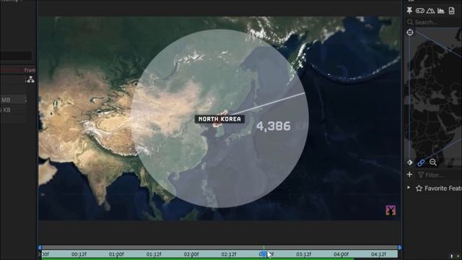This screenshot has height=260, width=462.
Task: Click the pink icon in the preview corner
Action: (391, 210)
